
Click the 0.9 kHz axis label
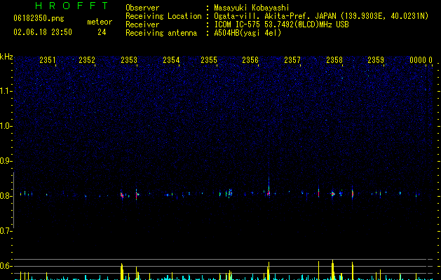click(6, 161)
